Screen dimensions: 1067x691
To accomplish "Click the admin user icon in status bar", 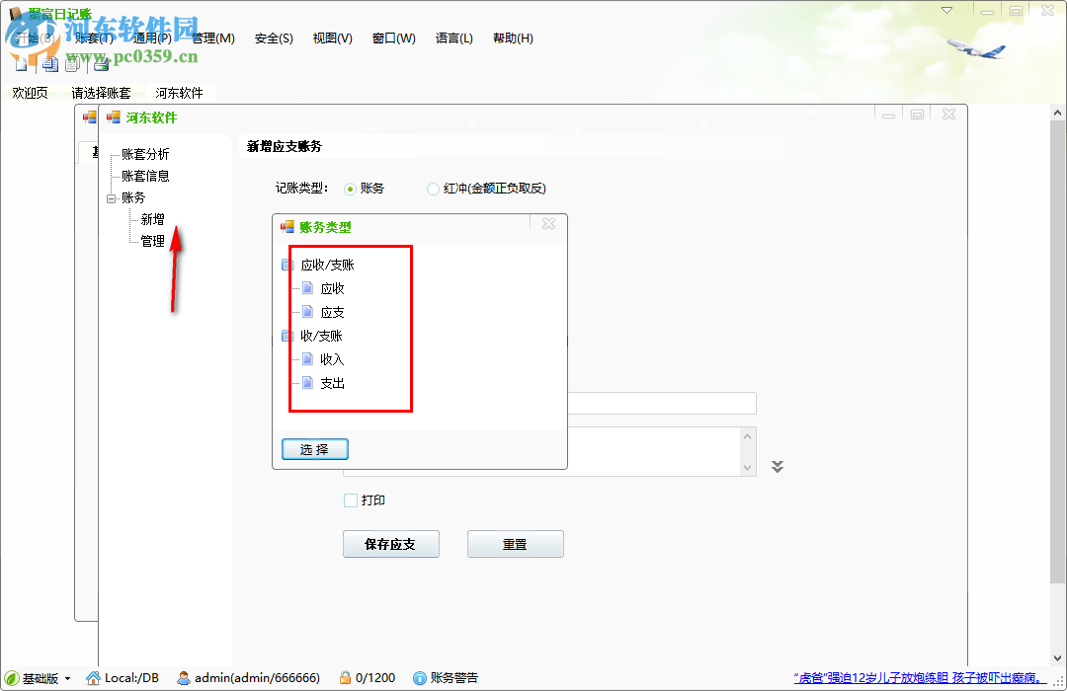I will [184, 678].
